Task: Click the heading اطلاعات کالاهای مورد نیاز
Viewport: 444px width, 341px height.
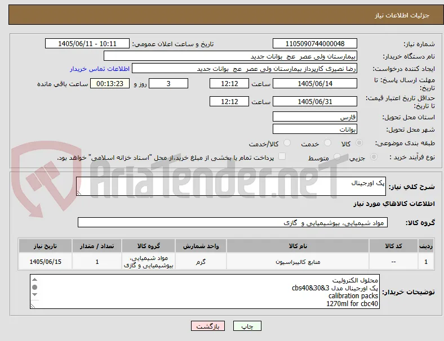Action: point(394,204)
